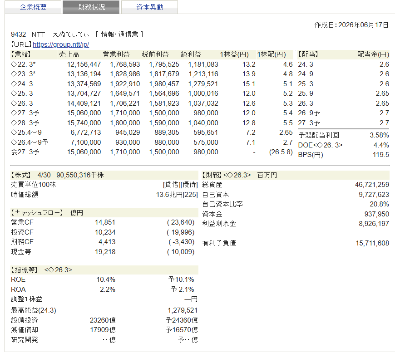Screen dimensions: 395x353
Task: Click the ROE value 10.4%
Action: pyautogui.click(x=106, y=279)
